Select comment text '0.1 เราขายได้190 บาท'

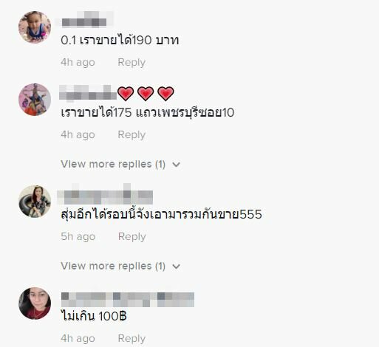point(120,40)
